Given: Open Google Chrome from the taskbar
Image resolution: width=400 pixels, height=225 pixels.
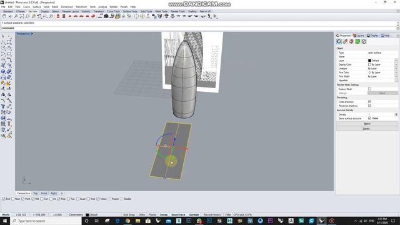Looking at the screenshot, I should [x=127, y=221].
